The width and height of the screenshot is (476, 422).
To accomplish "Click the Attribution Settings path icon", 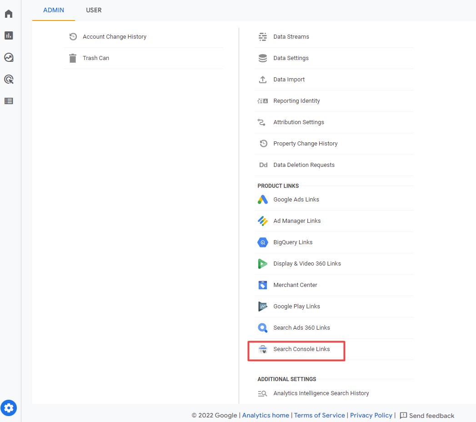I will [x=261, y=122].
